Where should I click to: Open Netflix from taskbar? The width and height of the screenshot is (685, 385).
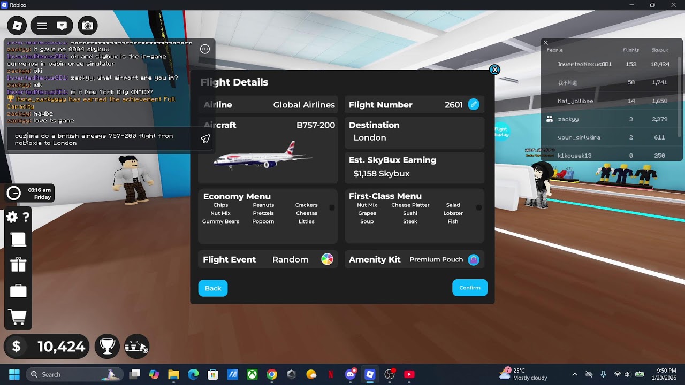click(x=331, y=374)
